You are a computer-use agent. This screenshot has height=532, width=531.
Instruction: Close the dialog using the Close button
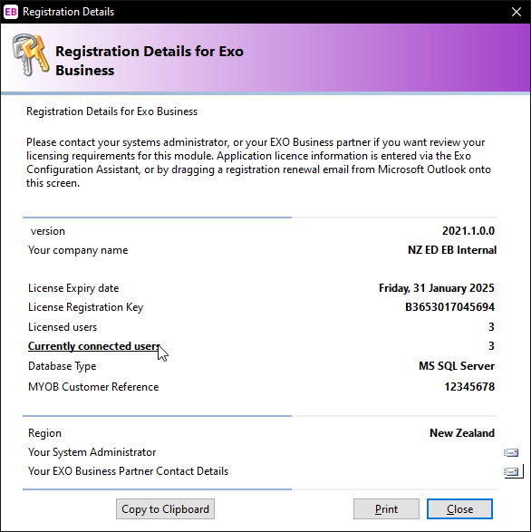coord(459,509)
